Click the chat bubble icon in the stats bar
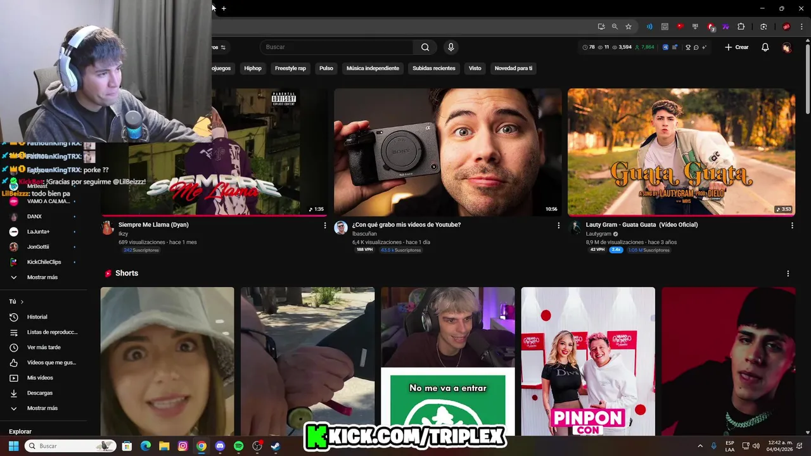 [696, 47]
